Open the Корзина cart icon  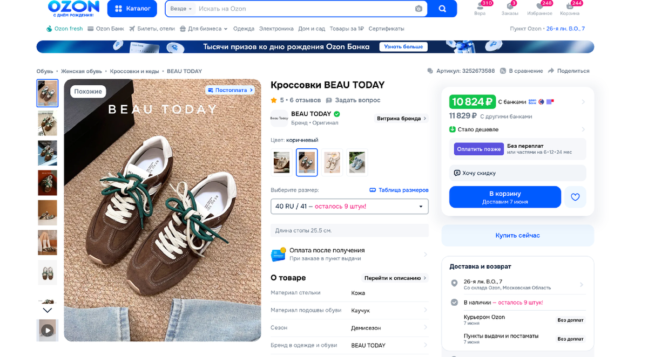tap(570, 9)
